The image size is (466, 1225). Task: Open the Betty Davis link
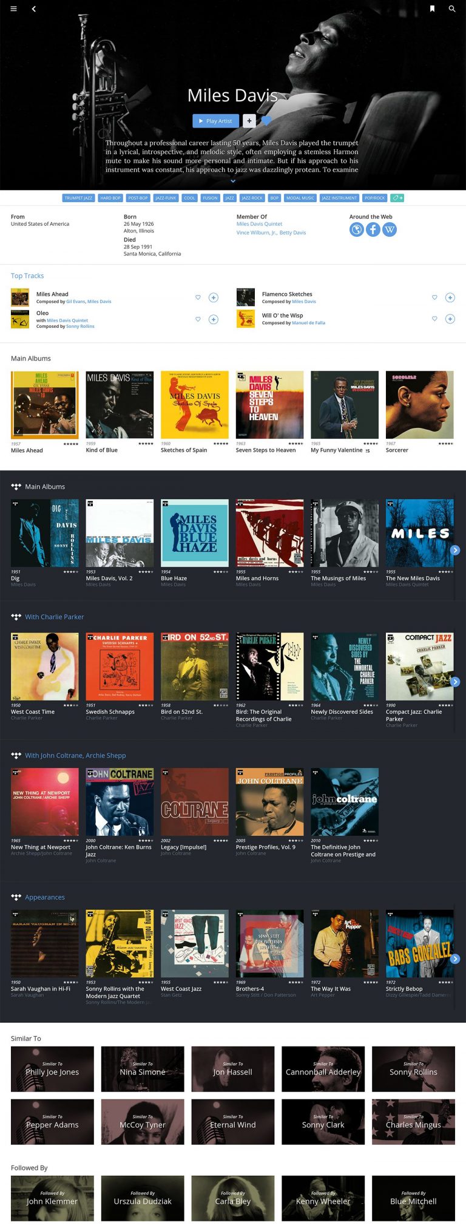292,232
